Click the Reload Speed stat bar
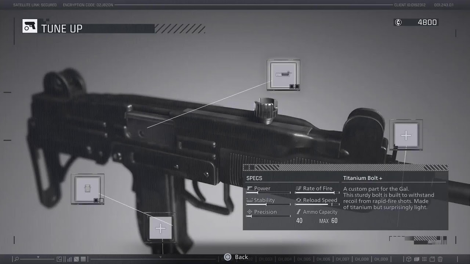This screenshot has height=264, width=470. 317,205
